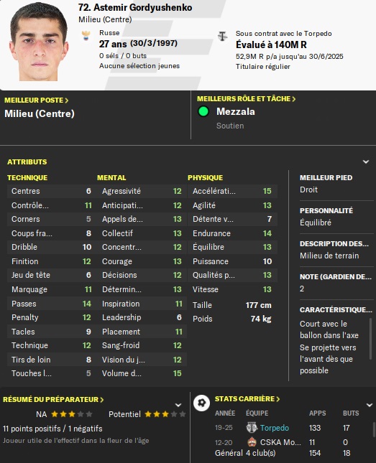
Task: Open the Stats Carrière header link
Action: 247,399
